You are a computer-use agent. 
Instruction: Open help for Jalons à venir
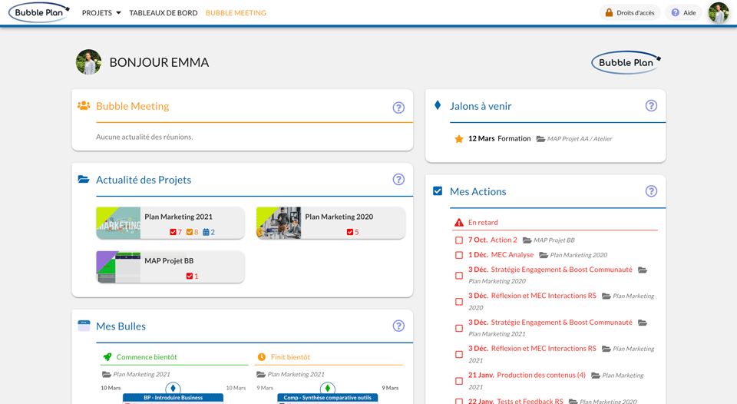pos(651,106)
